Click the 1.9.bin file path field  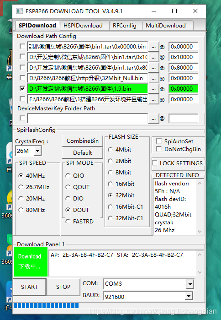pos(88,88)
